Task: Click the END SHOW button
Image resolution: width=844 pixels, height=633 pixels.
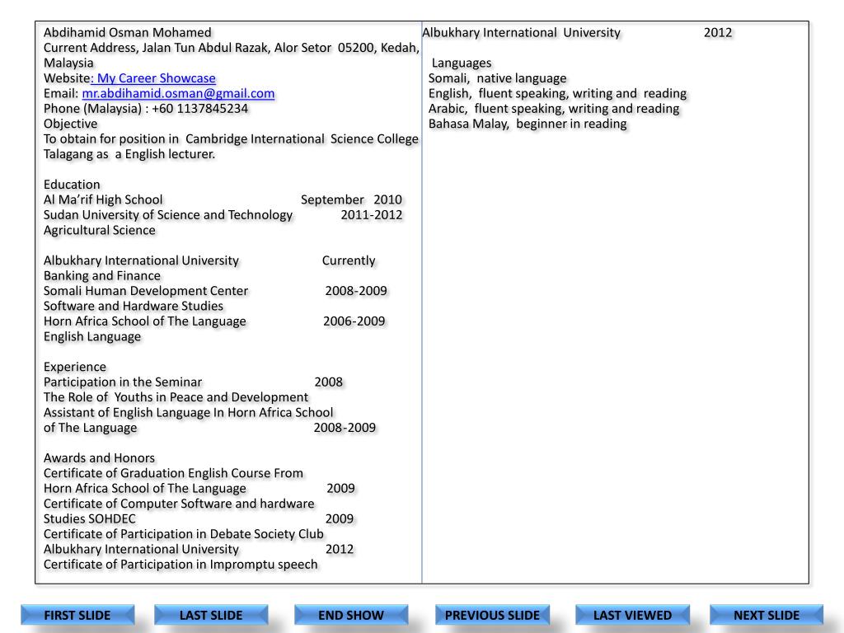Action: tap(351, 615)
